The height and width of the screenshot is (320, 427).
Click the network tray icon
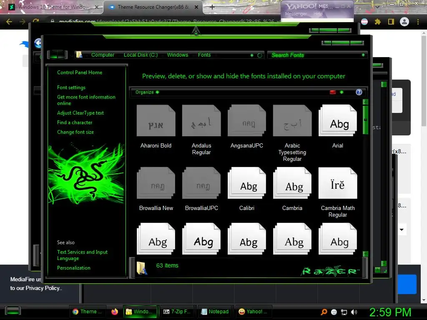tap(344, 312)
